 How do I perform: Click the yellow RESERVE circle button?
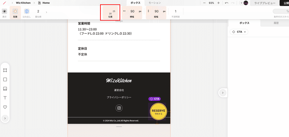click(159, 112)
